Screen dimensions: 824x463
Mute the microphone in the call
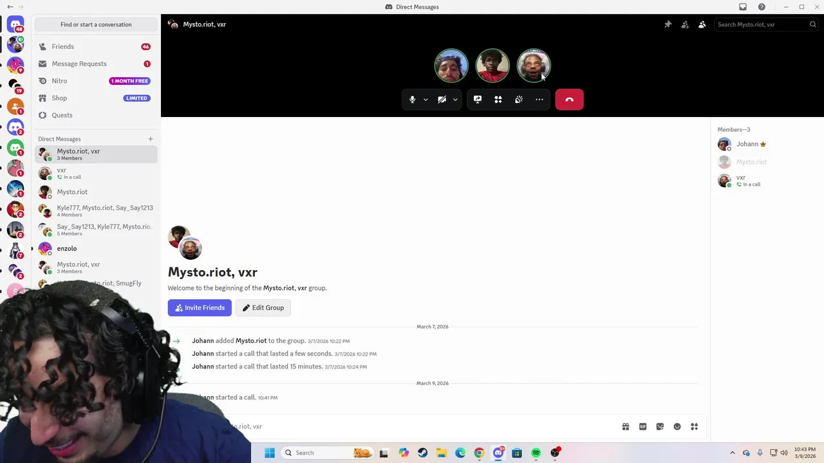tap(413, 100)
